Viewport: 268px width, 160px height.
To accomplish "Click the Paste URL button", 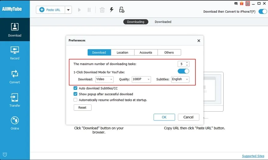I will click(50, 10).
